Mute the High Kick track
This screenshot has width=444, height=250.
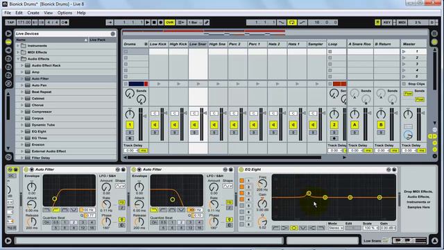[175, 125]
